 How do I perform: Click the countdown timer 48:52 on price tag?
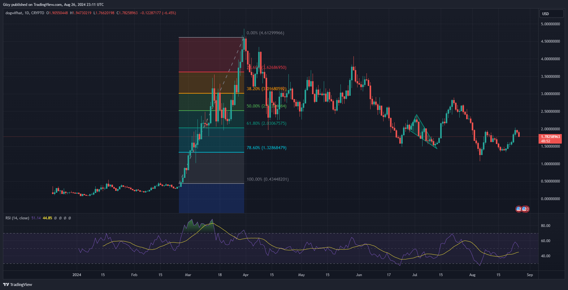point(546,141)
